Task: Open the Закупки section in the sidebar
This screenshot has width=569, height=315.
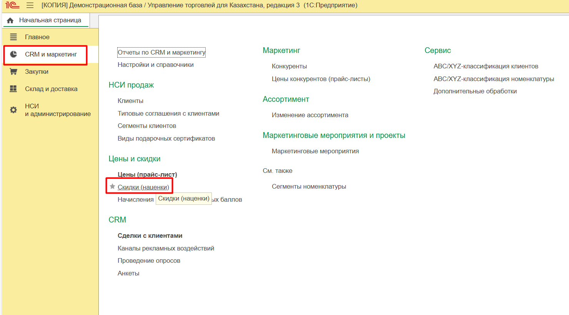Action: [x=37, y=71]
